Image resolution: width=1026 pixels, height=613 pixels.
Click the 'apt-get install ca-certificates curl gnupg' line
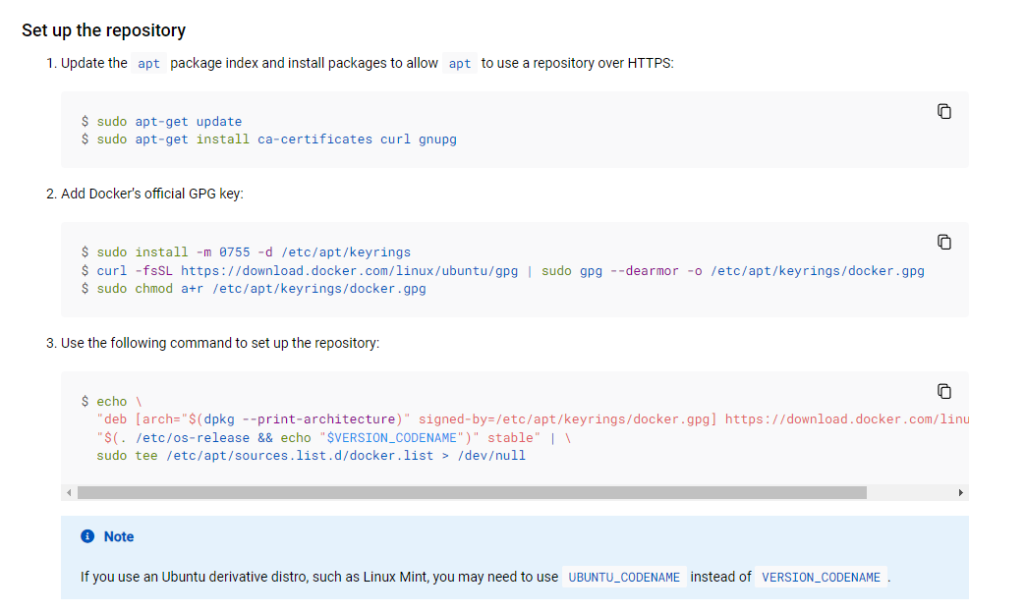tap(269, 139)
